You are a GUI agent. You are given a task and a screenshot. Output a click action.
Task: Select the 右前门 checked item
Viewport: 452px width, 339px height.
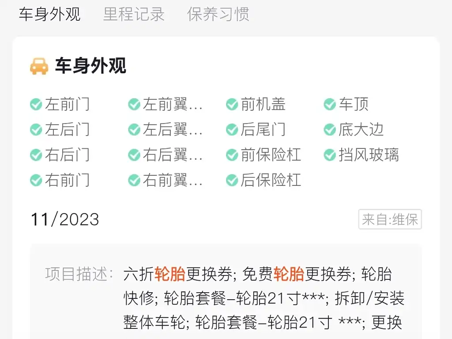[x=60, y=181]
